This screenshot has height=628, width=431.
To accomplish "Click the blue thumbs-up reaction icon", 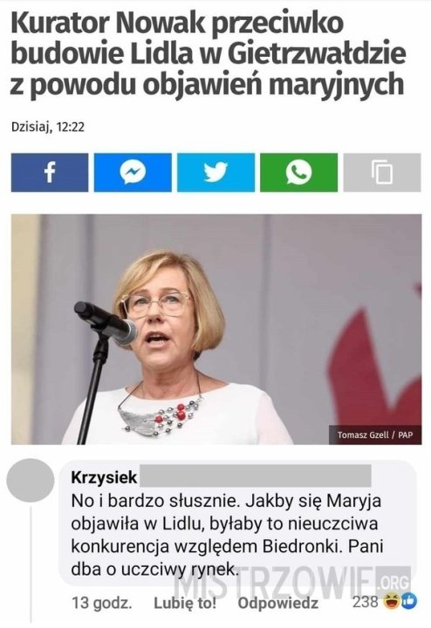I will [409, 601].
